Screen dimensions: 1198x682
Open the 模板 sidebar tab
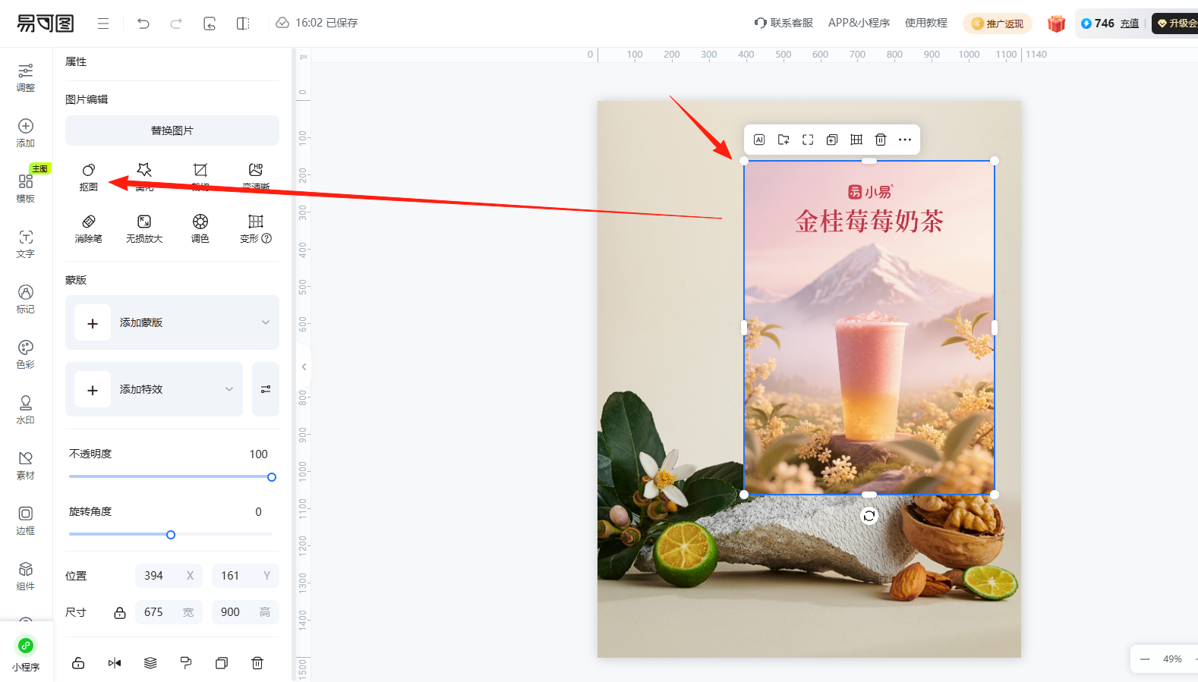pyautogui.click(x=26, y=188)
